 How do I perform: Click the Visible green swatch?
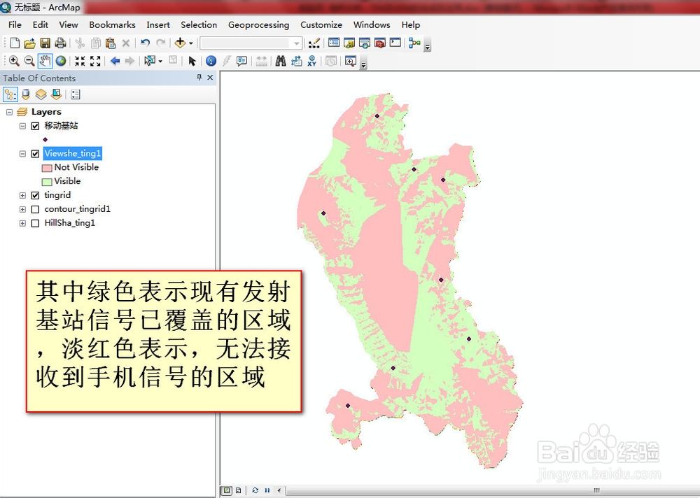point(47,182)
